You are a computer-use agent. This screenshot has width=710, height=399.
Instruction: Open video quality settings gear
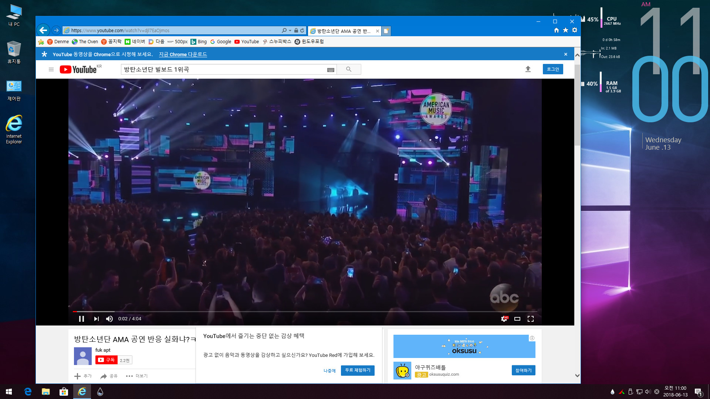(x=504, y=319)
